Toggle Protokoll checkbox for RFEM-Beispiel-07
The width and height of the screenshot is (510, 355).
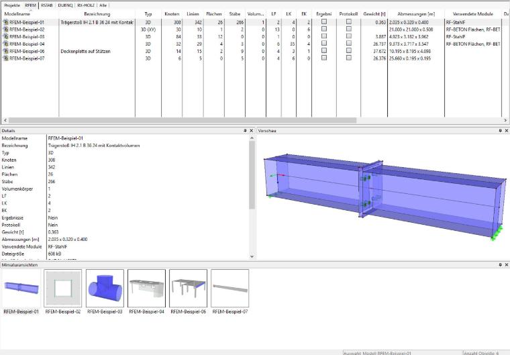pos(349,58)
